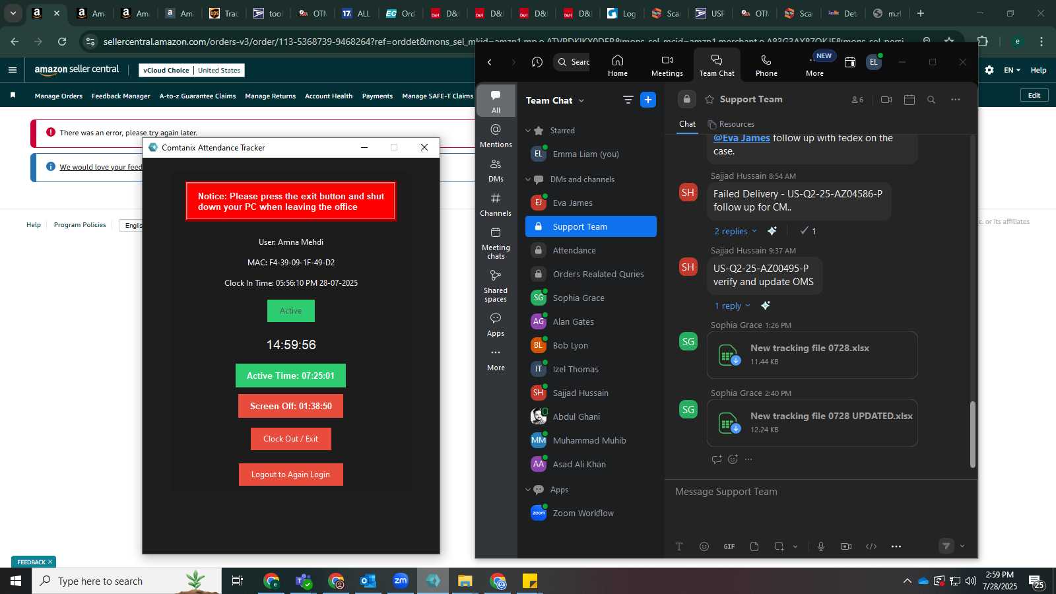This screenshot has width=1056, height=594.
Task: Insert a GIF into message
Action: (729, 546)
